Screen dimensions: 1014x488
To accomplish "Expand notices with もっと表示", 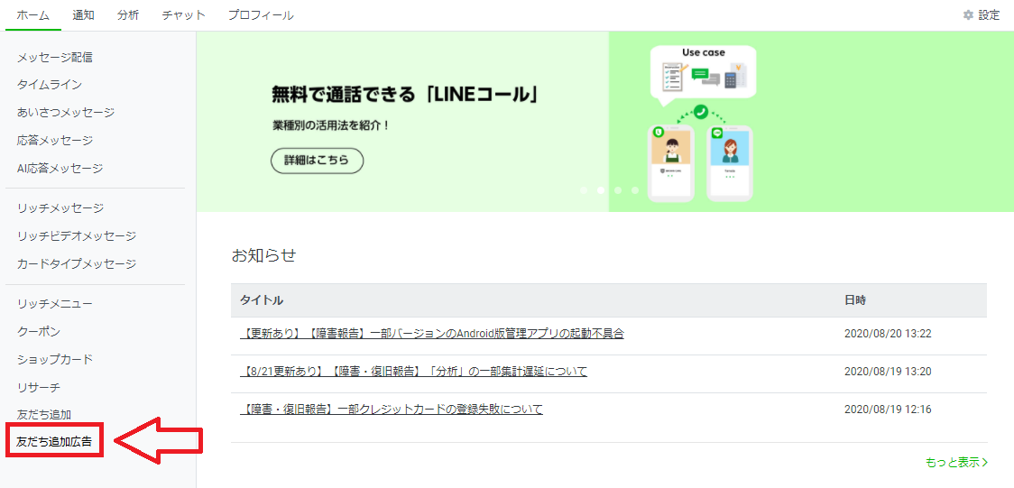I will [956, 462].
